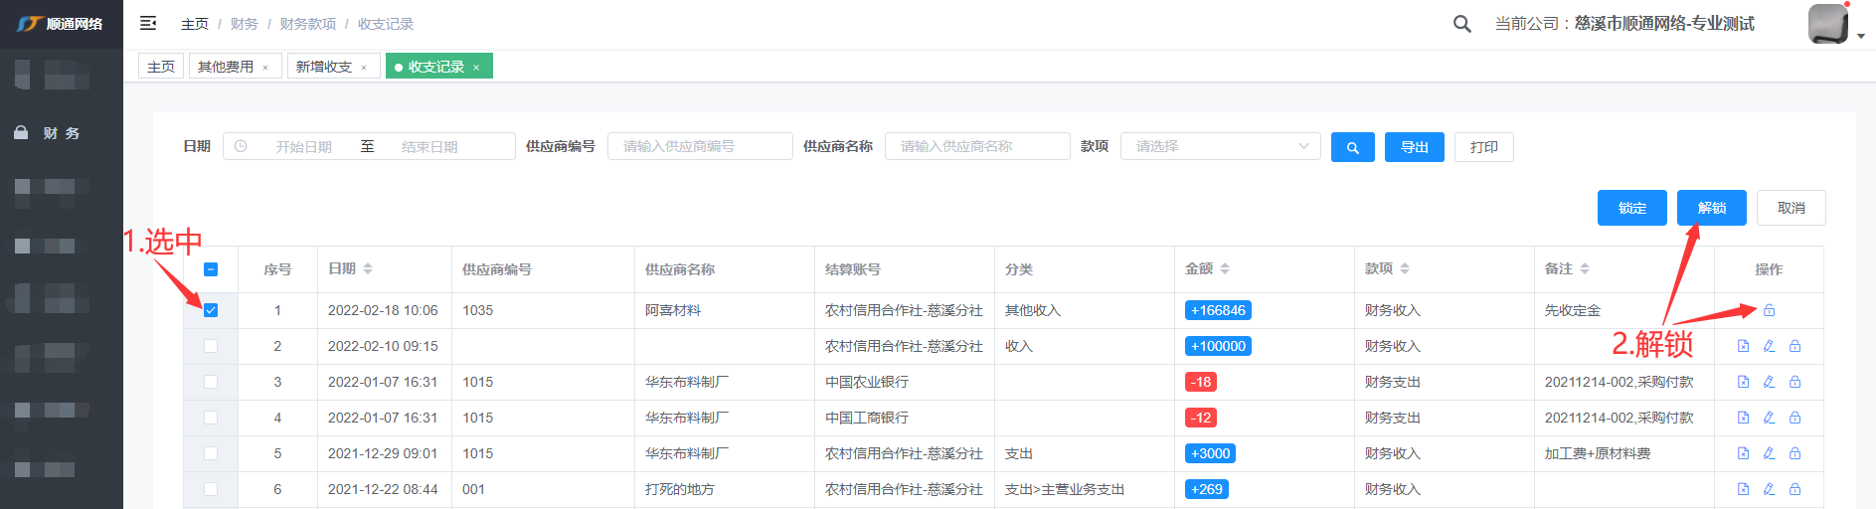Collapse the sidebar with the hamburger icon
The height and width of the screenshot is (509, 1876).
pos(148,23)
